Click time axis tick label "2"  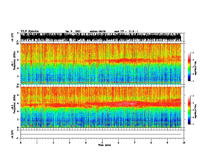click(53, 143)
